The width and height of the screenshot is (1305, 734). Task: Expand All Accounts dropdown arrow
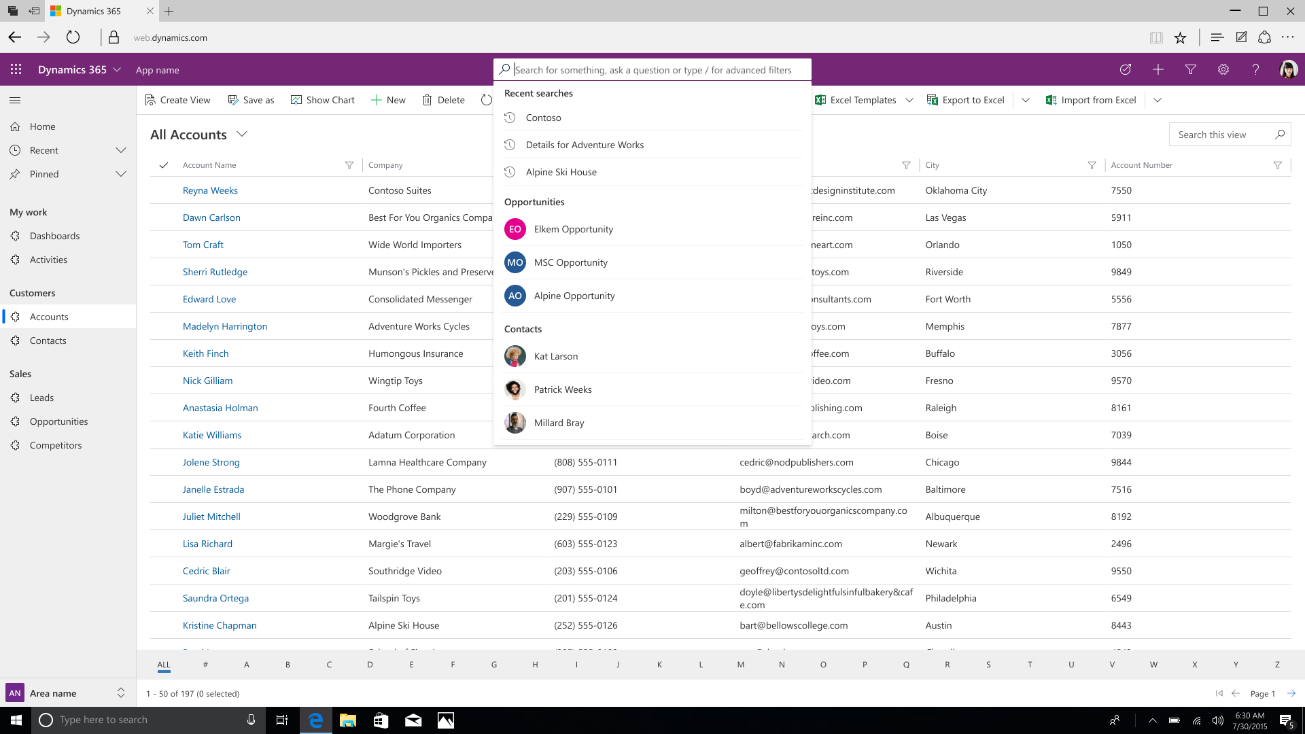point(242,133)
